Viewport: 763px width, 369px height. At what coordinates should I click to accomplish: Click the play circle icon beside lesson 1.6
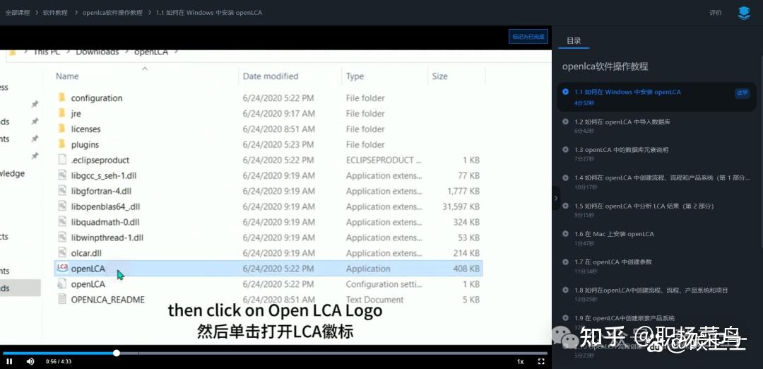(x=565, y=234)
